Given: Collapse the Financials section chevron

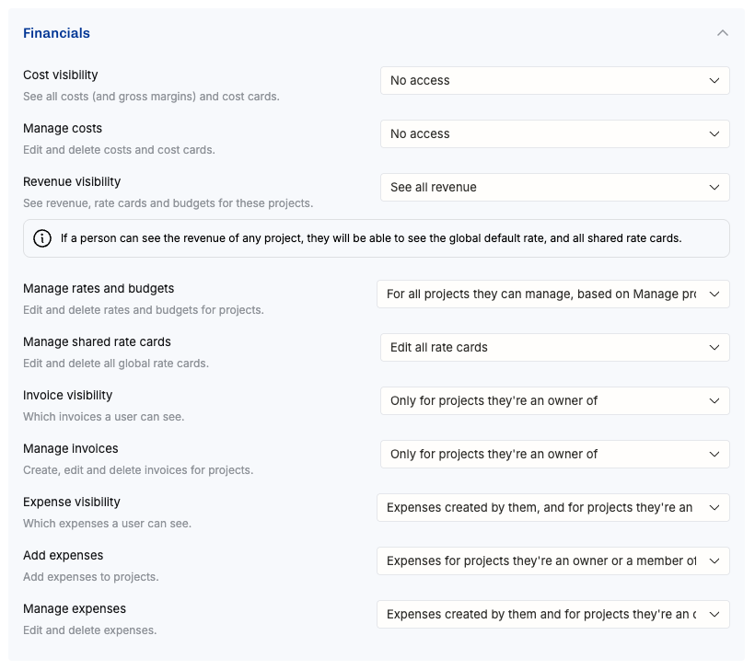Looking at the screenshot, I should click(x=722, y=33).
